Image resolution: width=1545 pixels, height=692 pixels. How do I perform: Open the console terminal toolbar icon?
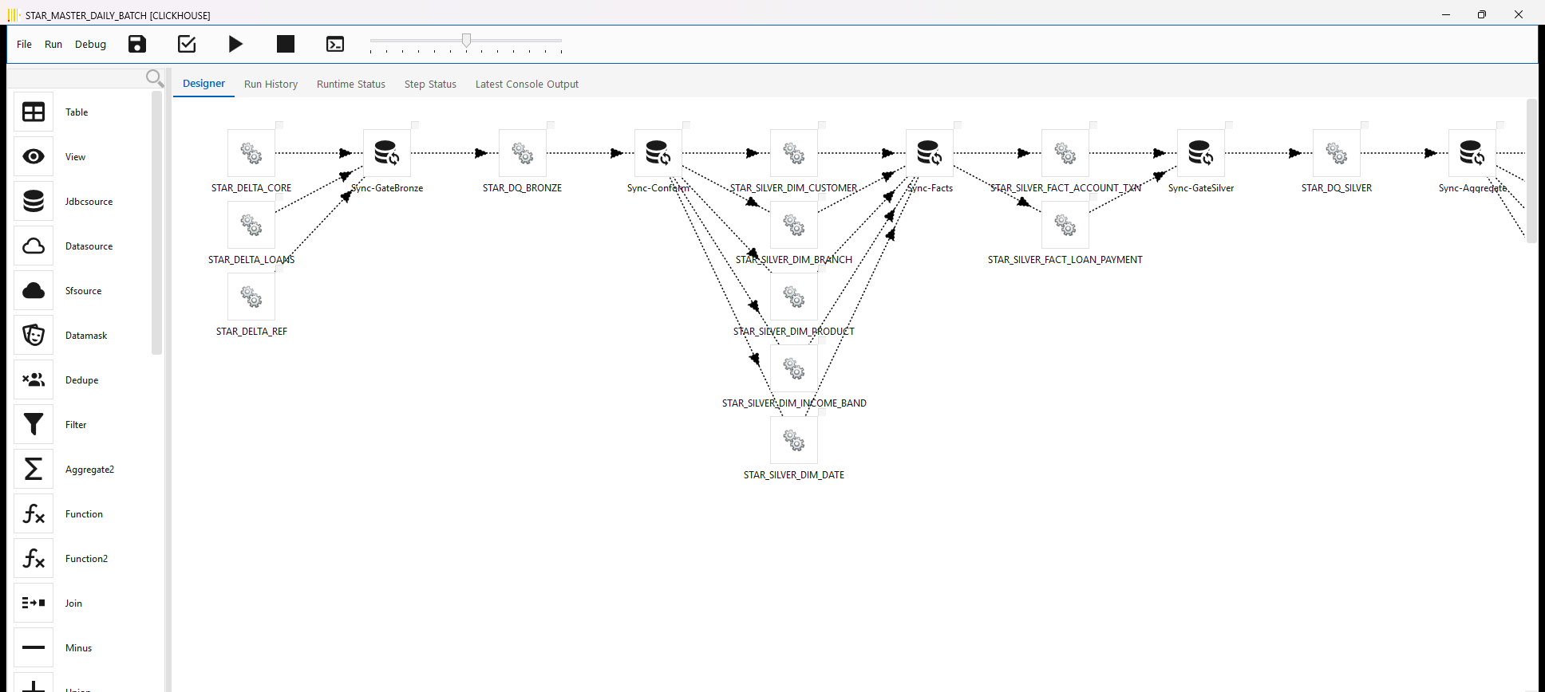pyautogui.click(x=335, y=44)
